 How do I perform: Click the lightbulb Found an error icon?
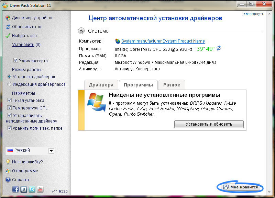(8, 162)
